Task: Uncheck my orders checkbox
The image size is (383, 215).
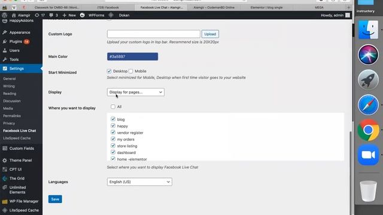Action: [113, 139]
